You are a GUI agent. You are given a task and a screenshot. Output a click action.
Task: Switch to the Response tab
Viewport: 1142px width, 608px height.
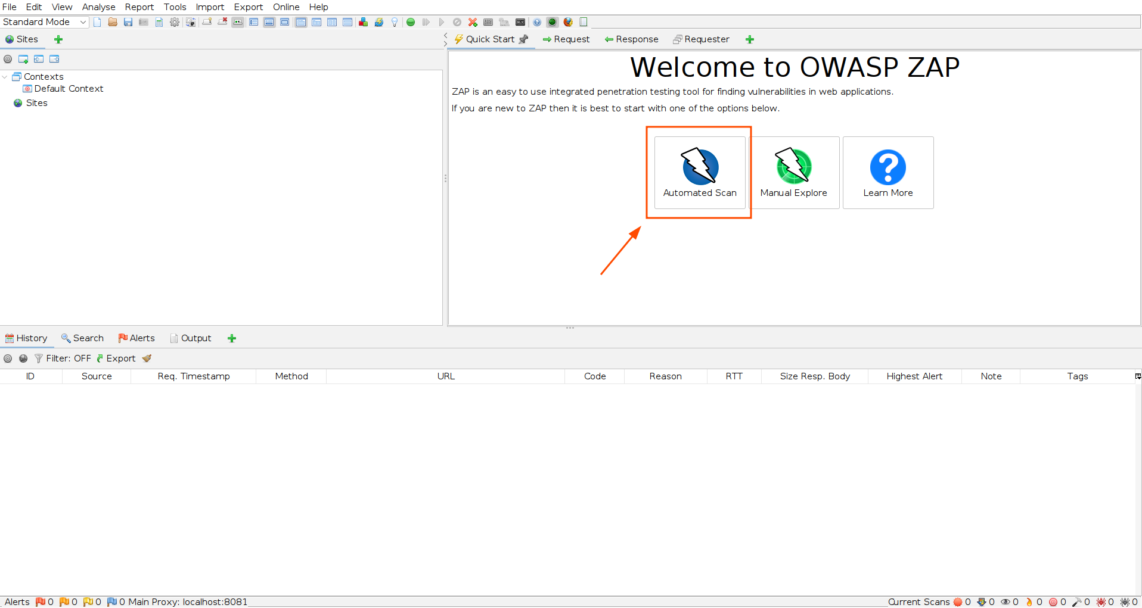click(x=631, y=39)
